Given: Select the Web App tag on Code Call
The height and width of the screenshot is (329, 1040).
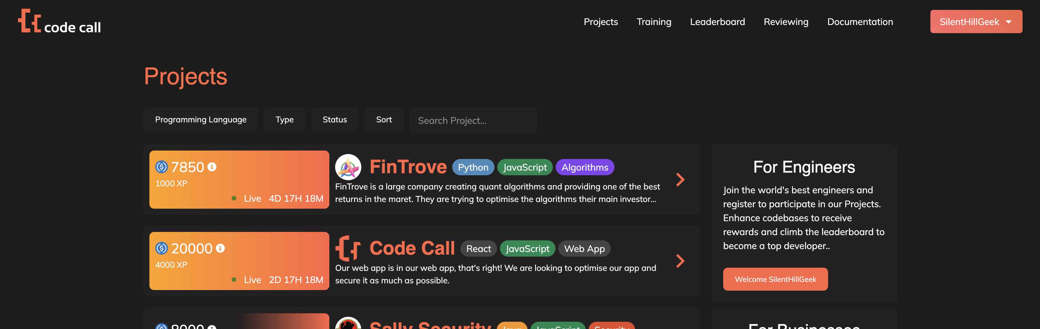Looking at the screenshot, I should tap(584, 249).
